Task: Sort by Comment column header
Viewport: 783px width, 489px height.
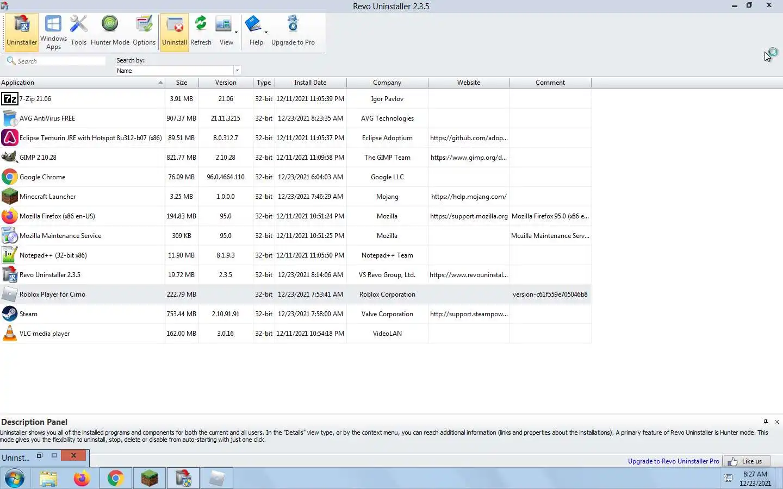Action: [550, 83]
